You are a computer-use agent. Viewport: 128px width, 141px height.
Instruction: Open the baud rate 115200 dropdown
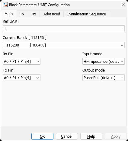tap(64, 45)
